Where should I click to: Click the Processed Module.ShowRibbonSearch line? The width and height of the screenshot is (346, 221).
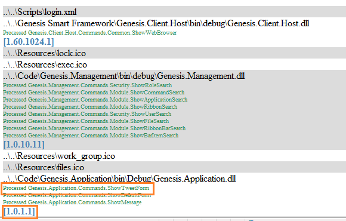click(90, 107)
